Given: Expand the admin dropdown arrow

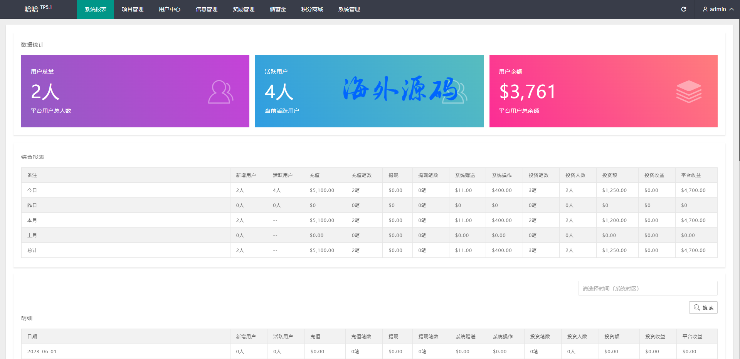Looking at the screenshot, I should (732, 9).
